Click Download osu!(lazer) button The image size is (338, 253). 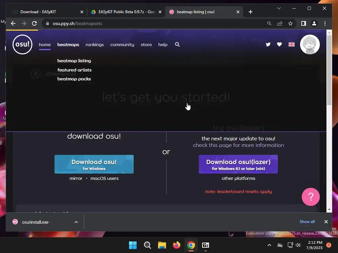point(238,164)
